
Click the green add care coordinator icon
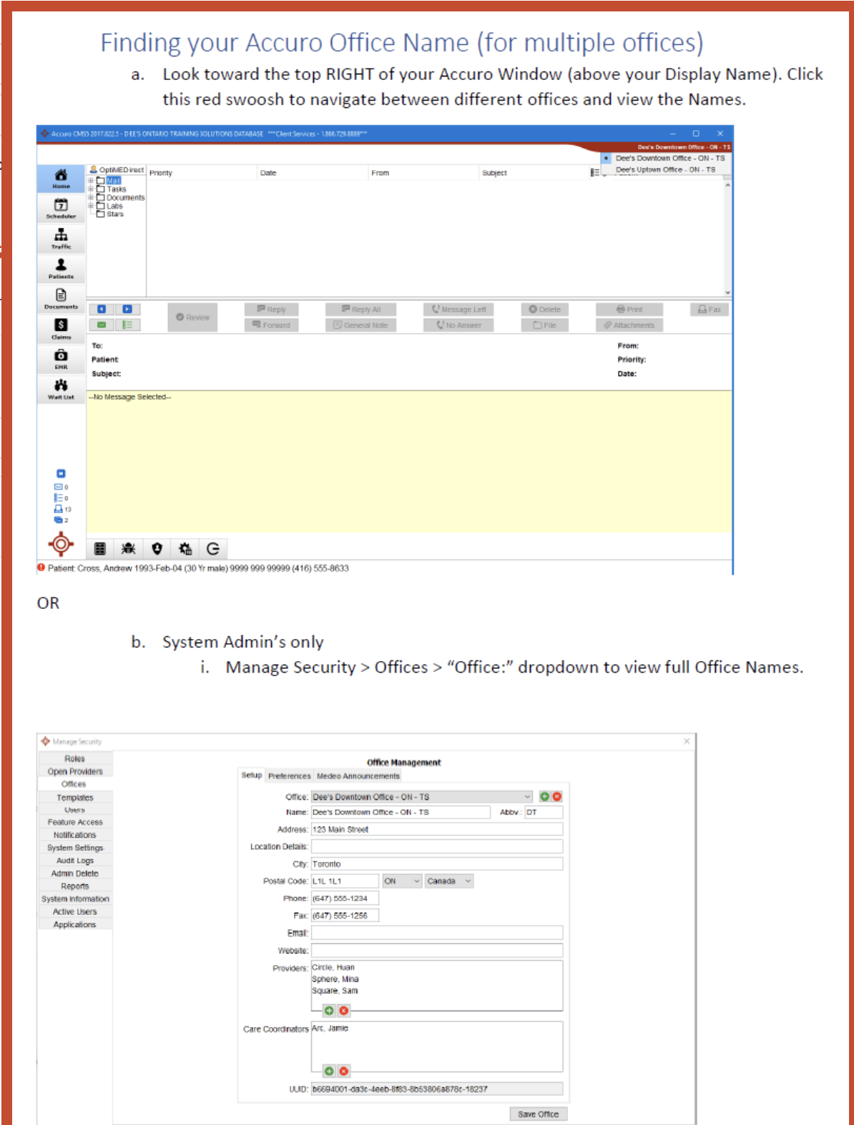click(329, 1071)
